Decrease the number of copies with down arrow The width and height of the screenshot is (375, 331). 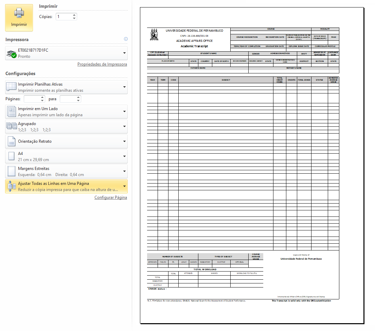click(74, 18)
